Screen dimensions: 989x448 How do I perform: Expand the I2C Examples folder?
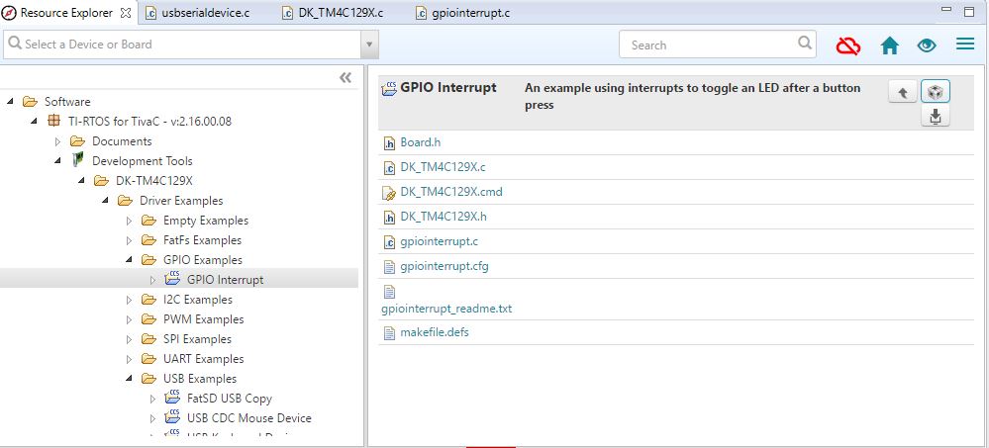click(130, 300)
